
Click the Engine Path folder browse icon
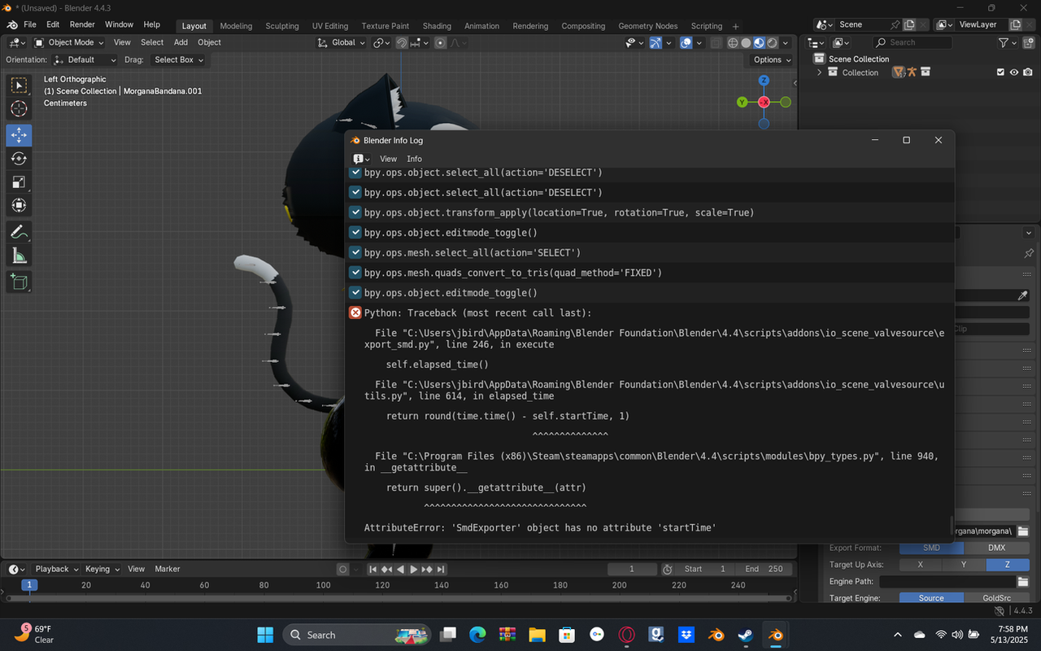(1022, 582)
